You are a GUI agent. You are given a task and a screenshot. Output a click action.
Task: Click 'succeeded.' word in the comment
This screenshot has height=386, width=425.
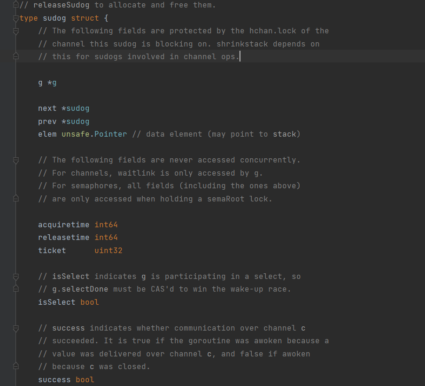point(75,341)
